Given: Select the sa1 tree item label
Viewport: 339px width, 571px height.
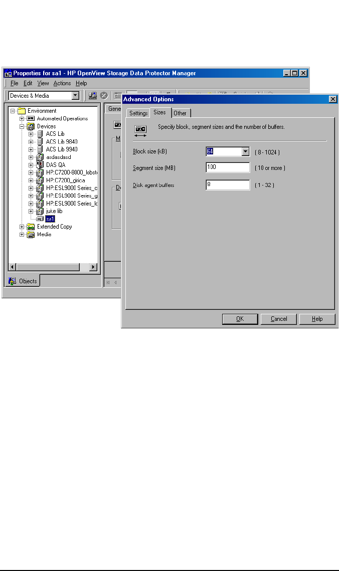Looking at the screenshot, I should click(50, 219).
